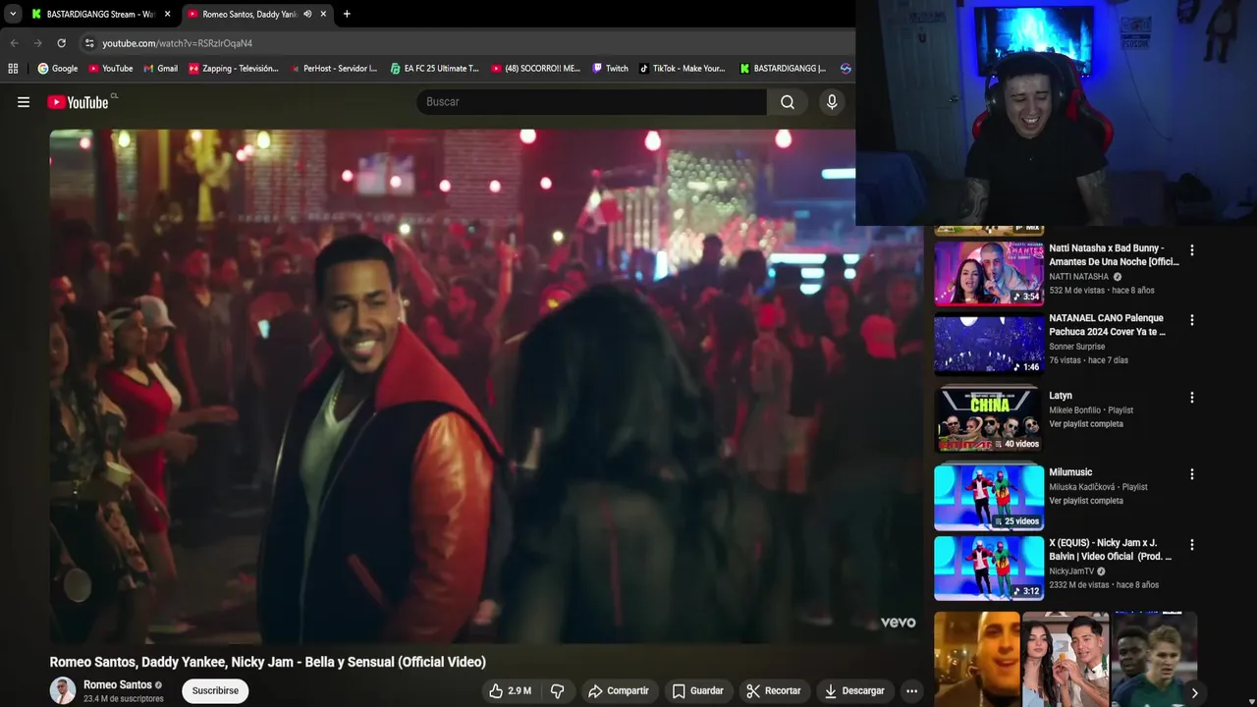Open the YouTube guide hamburger menu
1257x707 pixels.
[24, 102]
